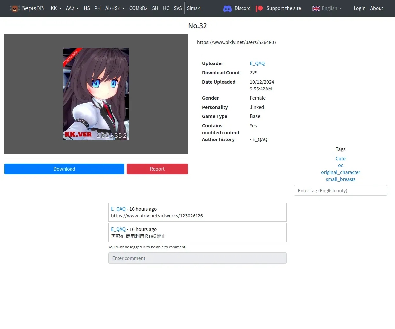
Task: Open the HC nav item
Action: [x=166, y=8]
